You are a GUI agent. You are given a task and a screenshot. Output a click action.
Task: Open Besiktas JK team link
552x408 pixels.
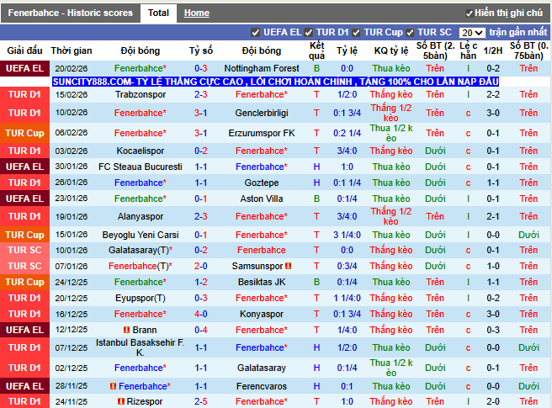pos(262,282)
